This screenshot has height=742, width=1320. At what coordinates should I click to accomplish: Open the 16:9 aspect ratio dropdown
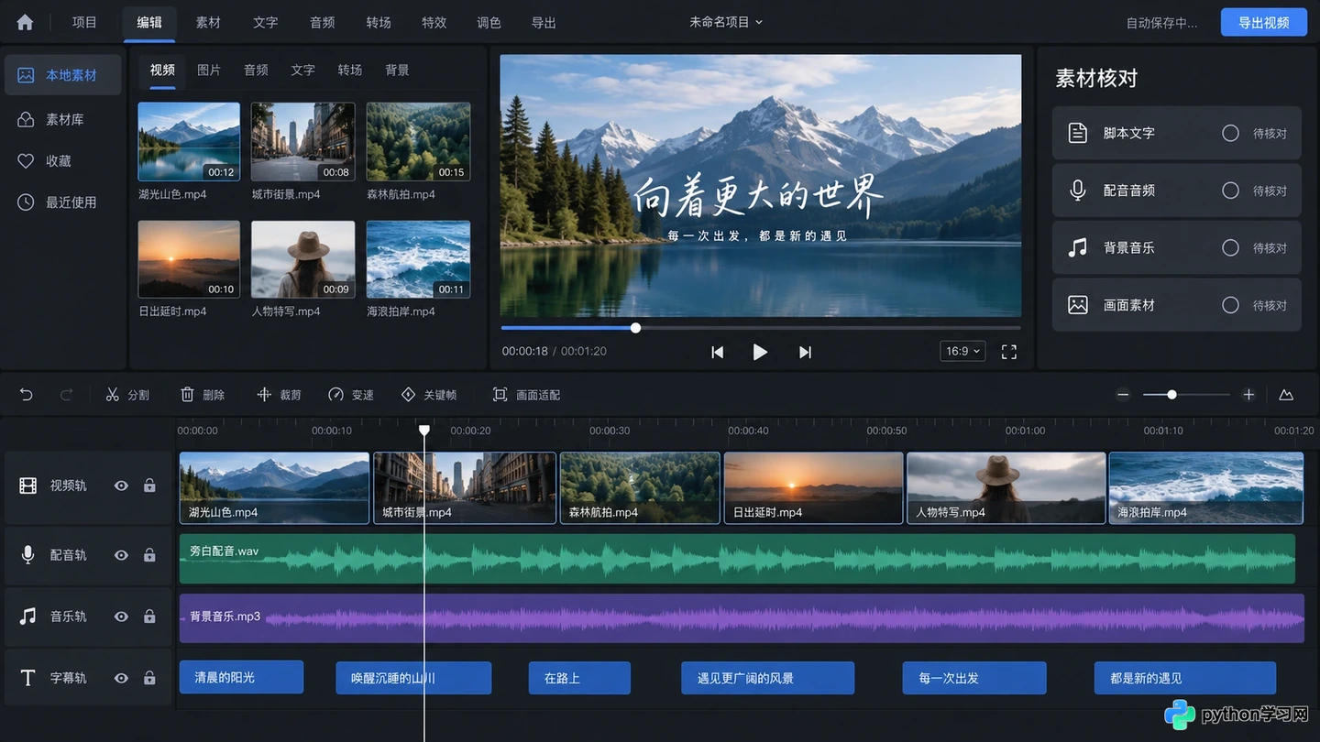coord(962,352)
